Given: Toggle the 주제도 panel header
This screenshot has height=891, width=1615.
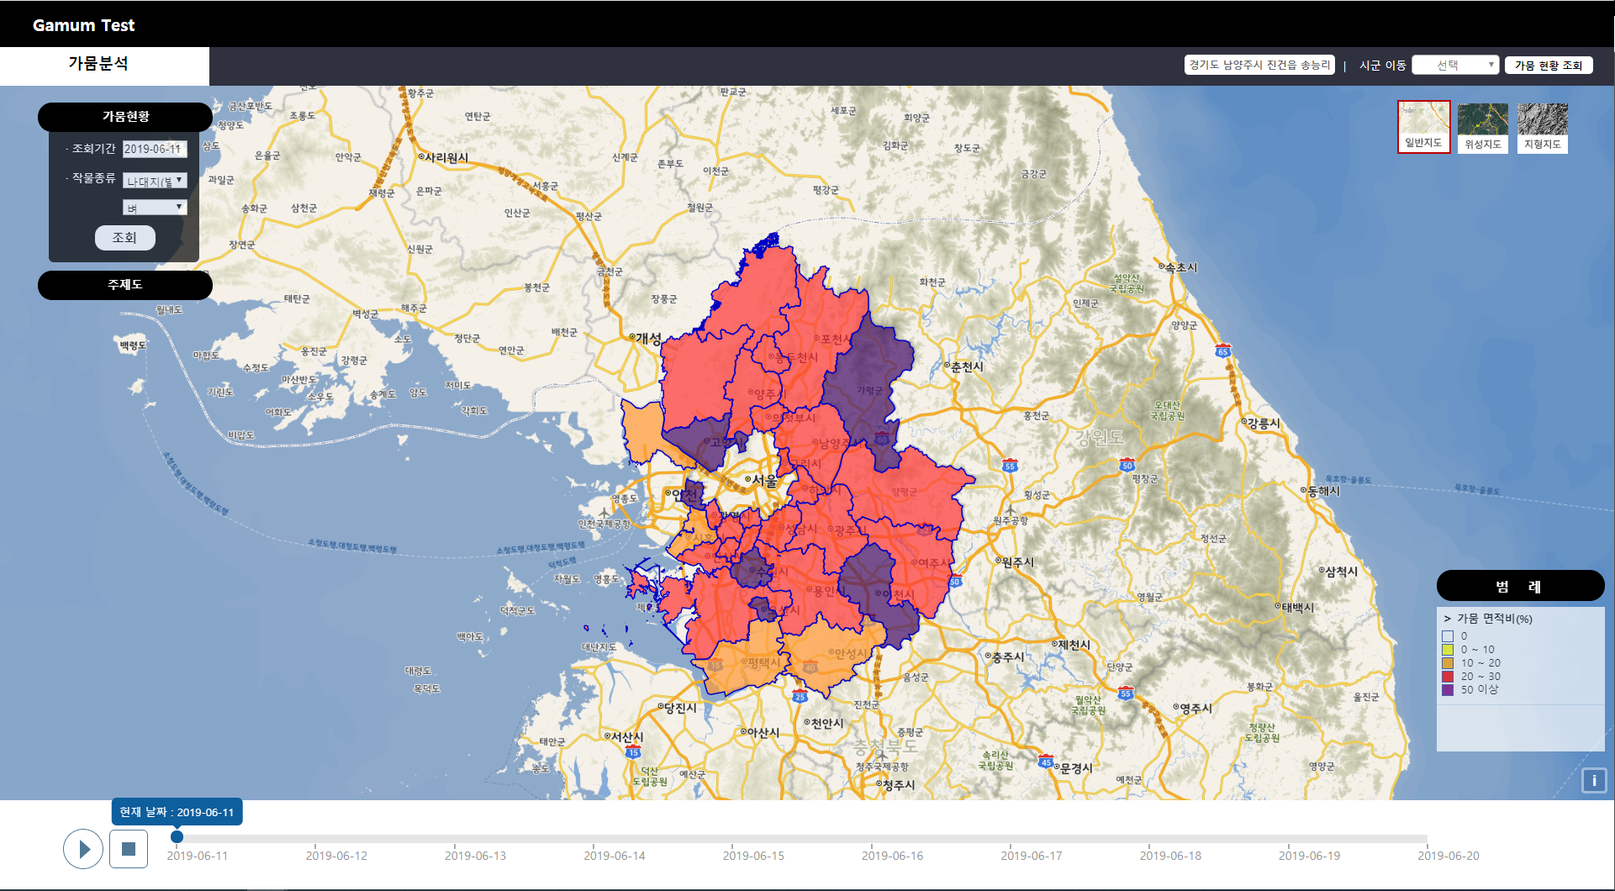Looking at the screenshot, I should coord(125,285).
